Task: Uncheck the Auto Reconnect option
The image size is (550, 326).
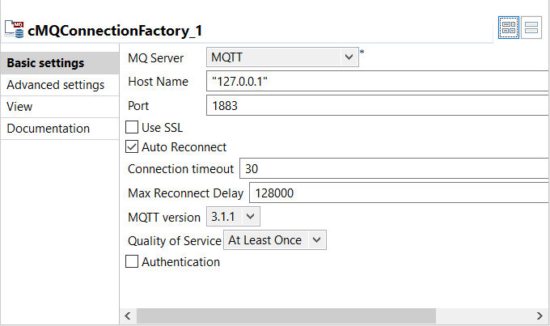Action: click(x=132, y=147)
